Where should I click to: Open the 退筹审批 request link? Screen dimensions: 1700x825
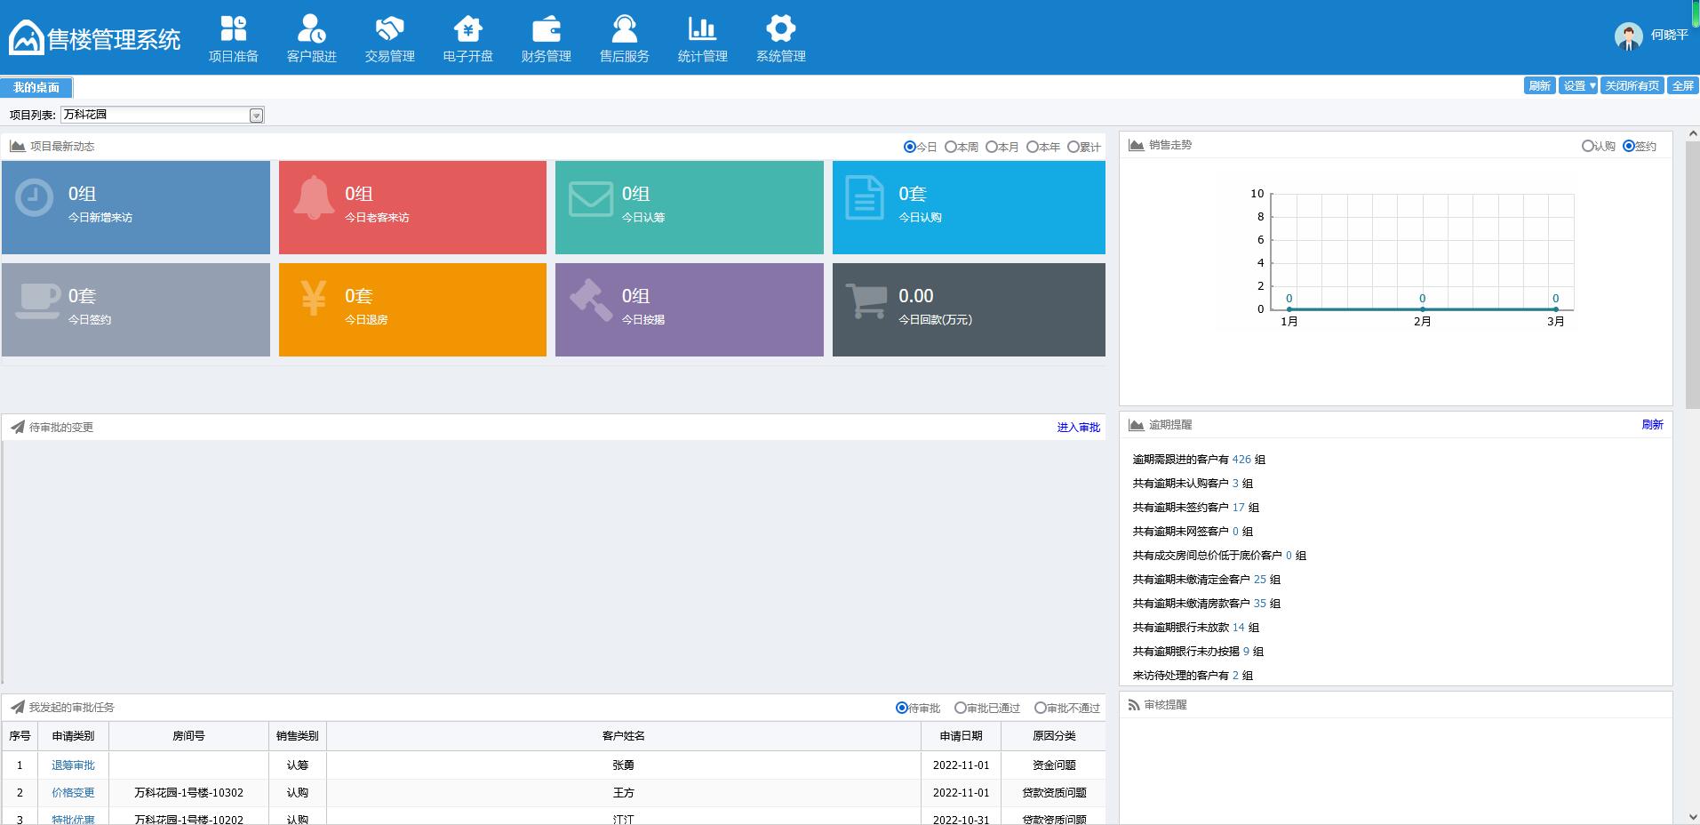click(73, 765)
